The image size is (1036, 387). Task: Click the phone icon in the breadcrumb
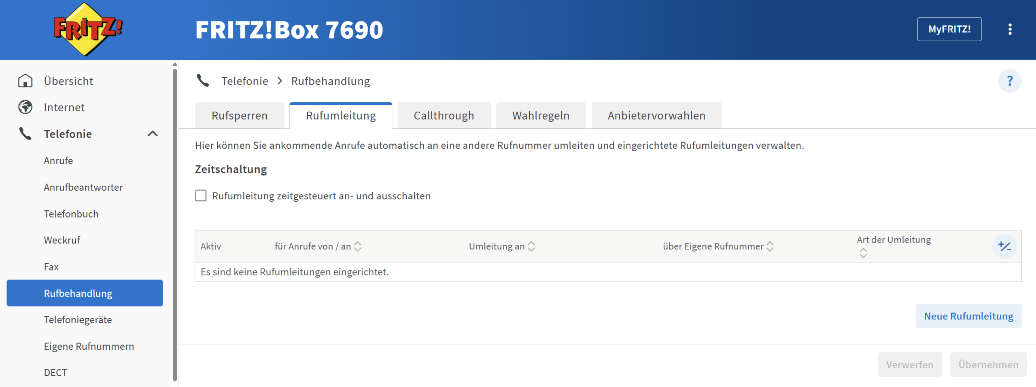click(203, 81)
